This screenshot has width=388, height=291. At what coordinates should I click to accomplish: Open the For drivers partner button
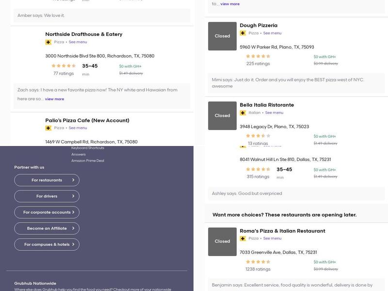tap(47, 196)
